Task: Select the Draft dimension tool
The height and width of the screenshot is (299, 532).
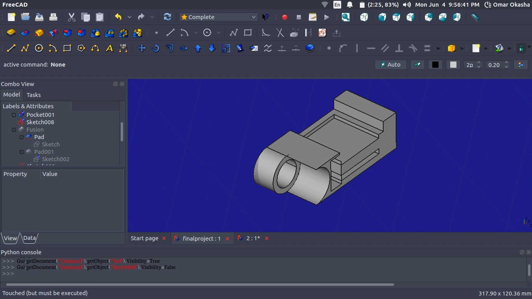Action: click(123, 48)
